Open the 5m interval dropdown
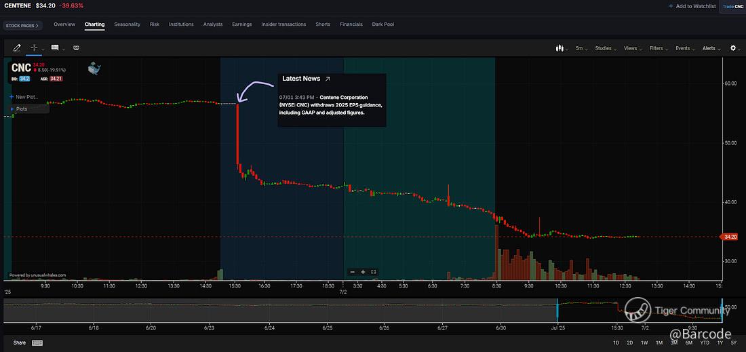 point(581,48)
